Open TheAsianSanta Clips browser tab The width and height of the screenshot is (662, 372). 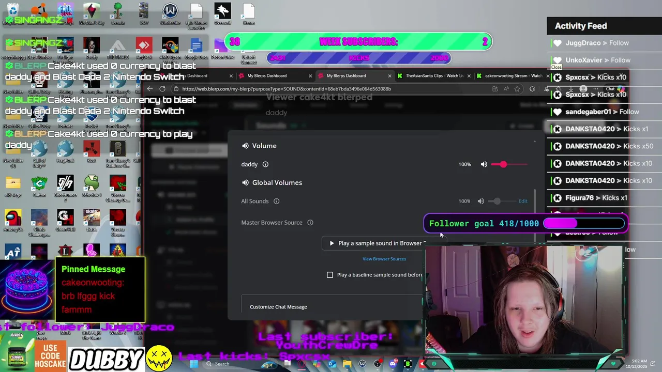(434, 76)
